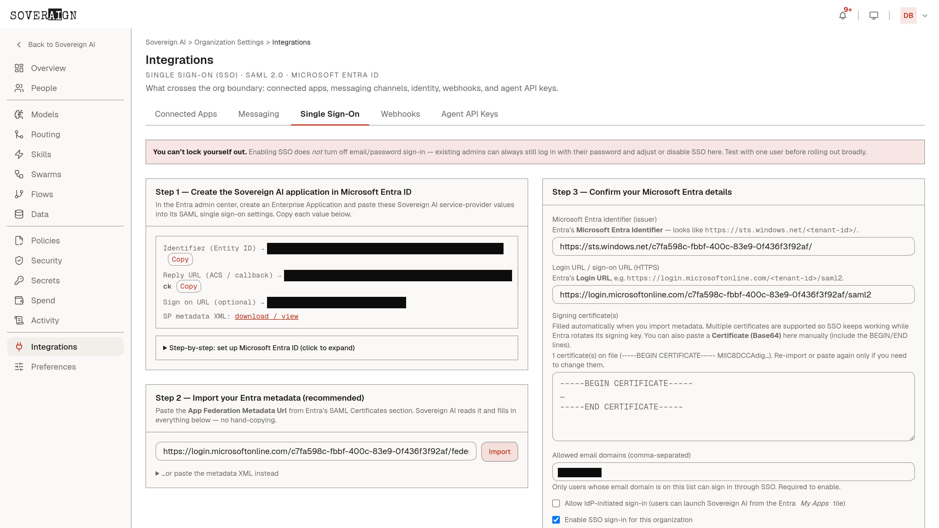Image resolution: width=939 pixels, height=528 pixels.
Task: Open the Swarms icon
Action: [x=19, y=174]
